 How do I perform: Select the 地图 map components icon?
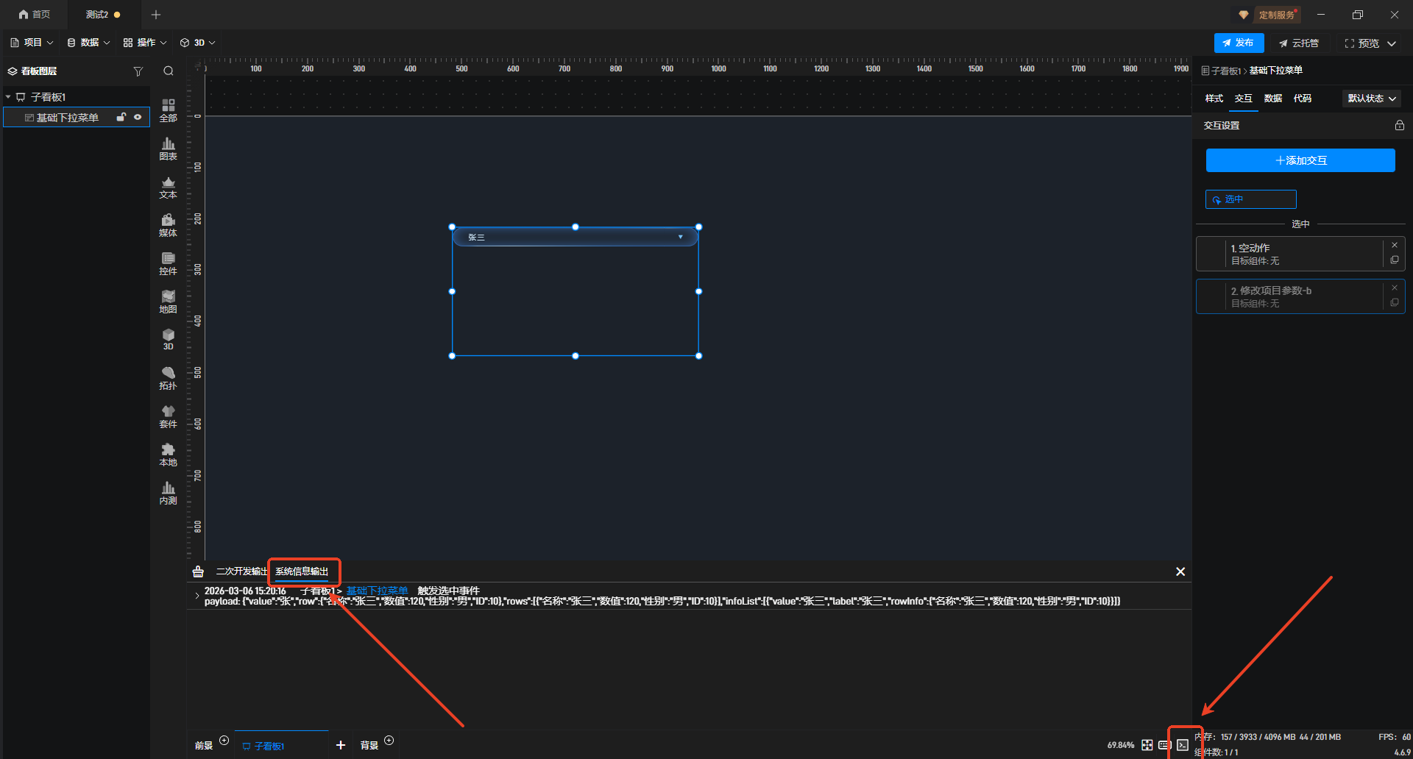tap(168, 302)
